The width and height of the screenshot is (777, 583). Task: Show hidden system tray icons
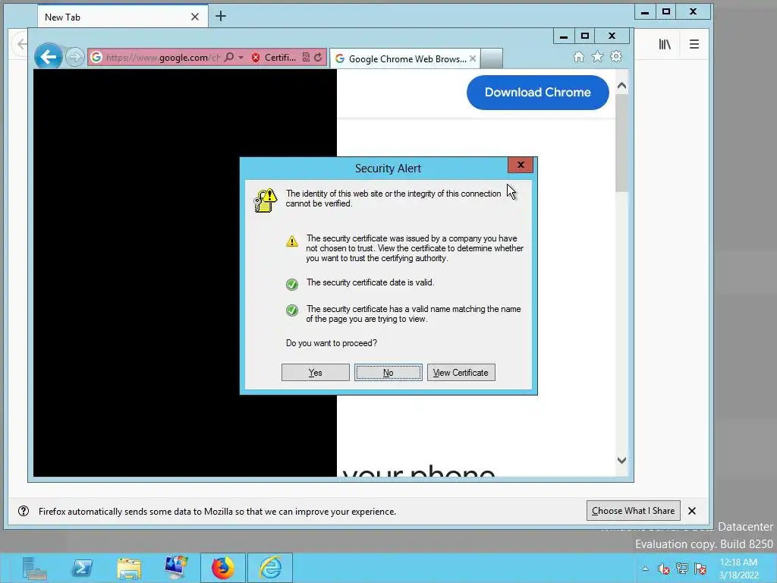(x=645, y=569)
